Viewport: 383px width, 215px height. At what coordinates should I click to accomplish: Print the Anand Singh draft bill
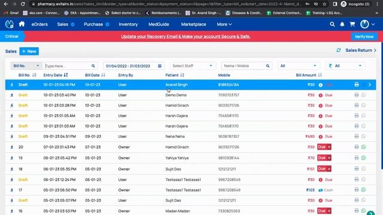[357, 85]
